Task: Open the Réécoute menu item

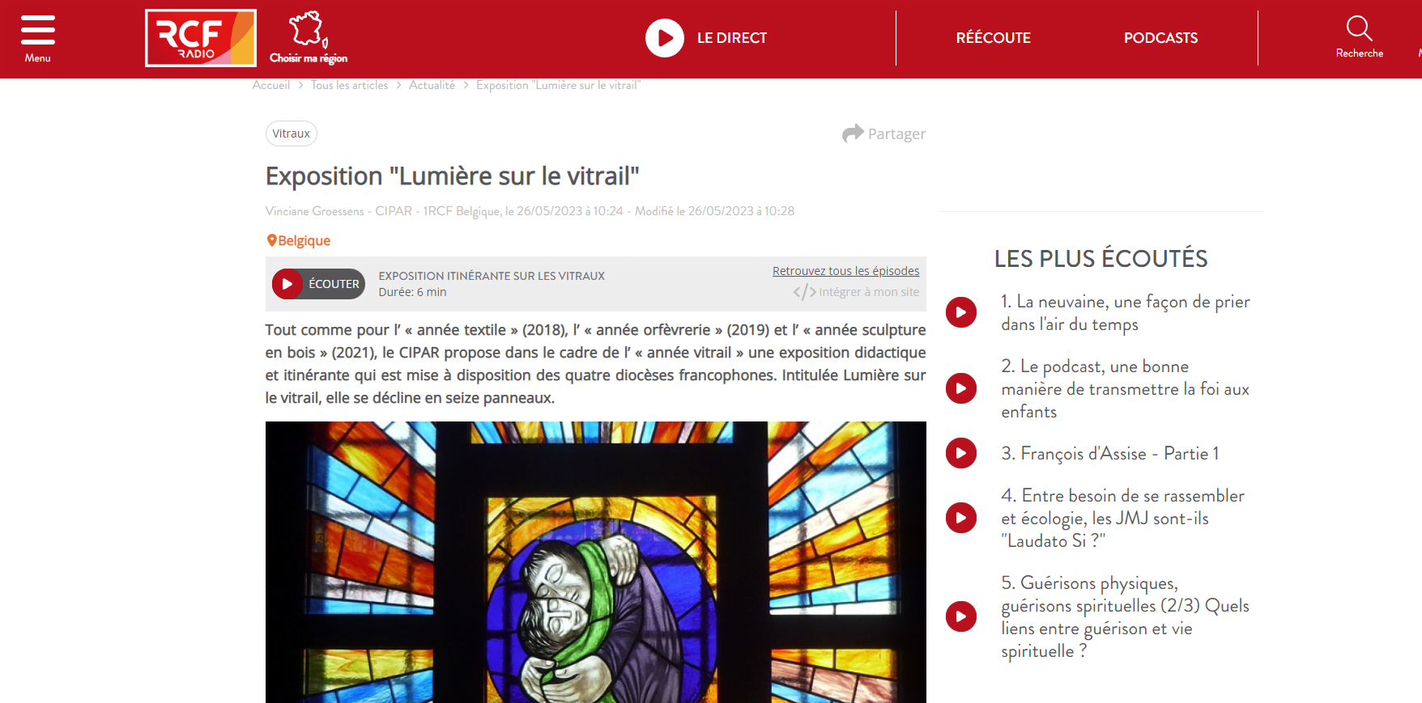Action: click(993, 38)
